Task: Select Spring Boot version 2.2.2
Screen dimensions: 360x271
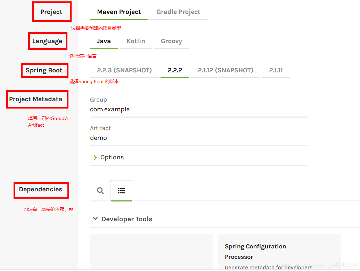Action: (175, 70)
